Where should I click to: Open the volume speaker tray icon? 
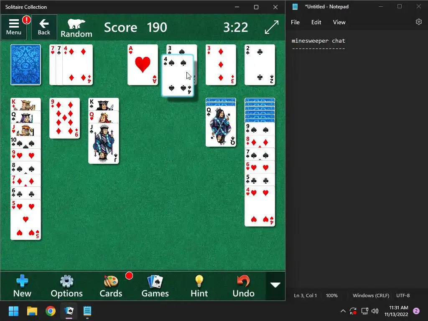tap(375, 311)
